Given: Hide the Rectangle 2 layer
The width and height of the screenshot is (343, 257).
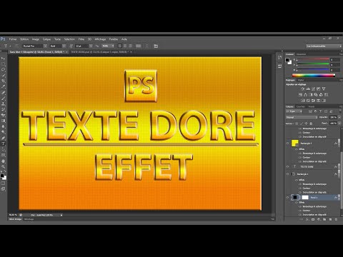Looking at the screenshot, I should coord(287,143).
